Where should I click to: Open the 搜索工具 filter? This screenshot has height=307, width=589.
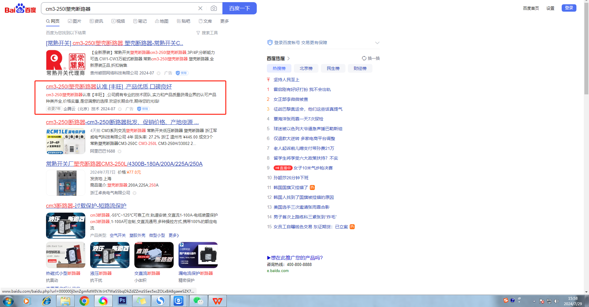pos(207,33)
